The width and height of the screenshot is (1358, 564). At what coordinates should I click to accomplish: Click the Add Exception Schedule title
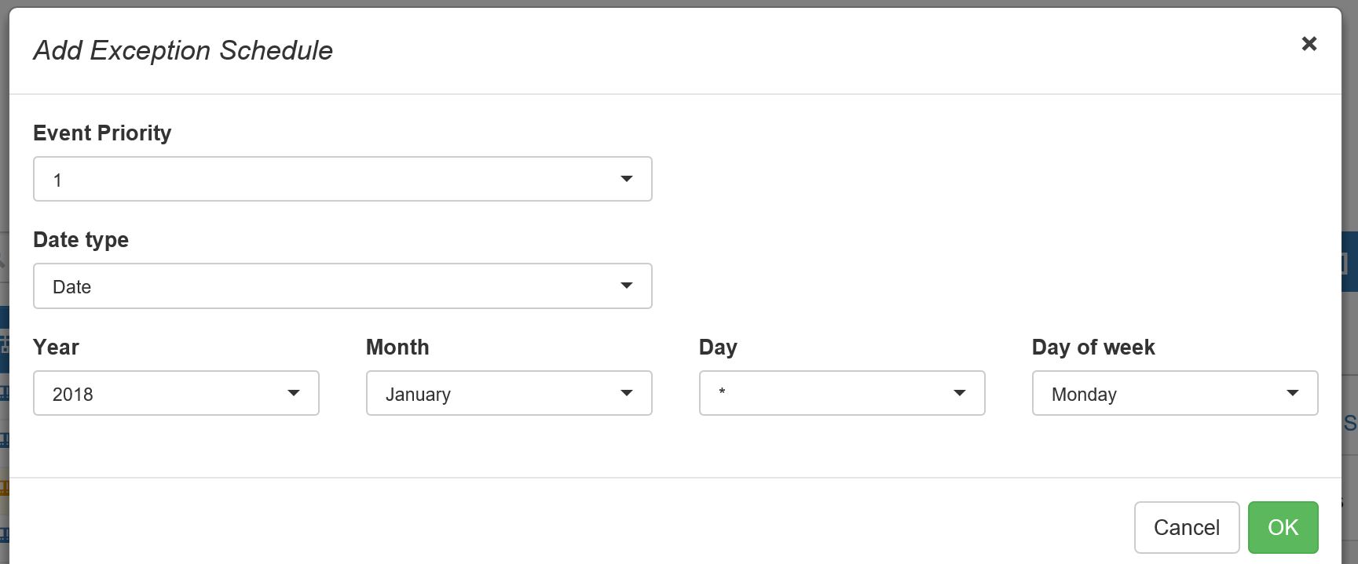click(182, 50)
